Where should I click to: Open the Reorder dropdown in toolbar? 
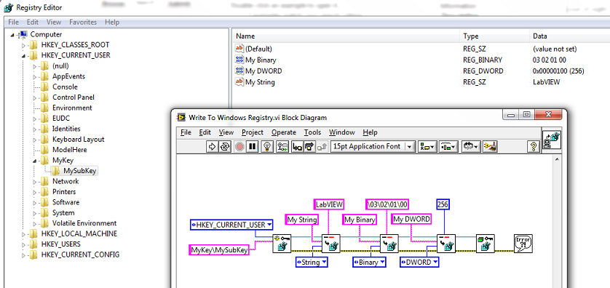point(472,146)
